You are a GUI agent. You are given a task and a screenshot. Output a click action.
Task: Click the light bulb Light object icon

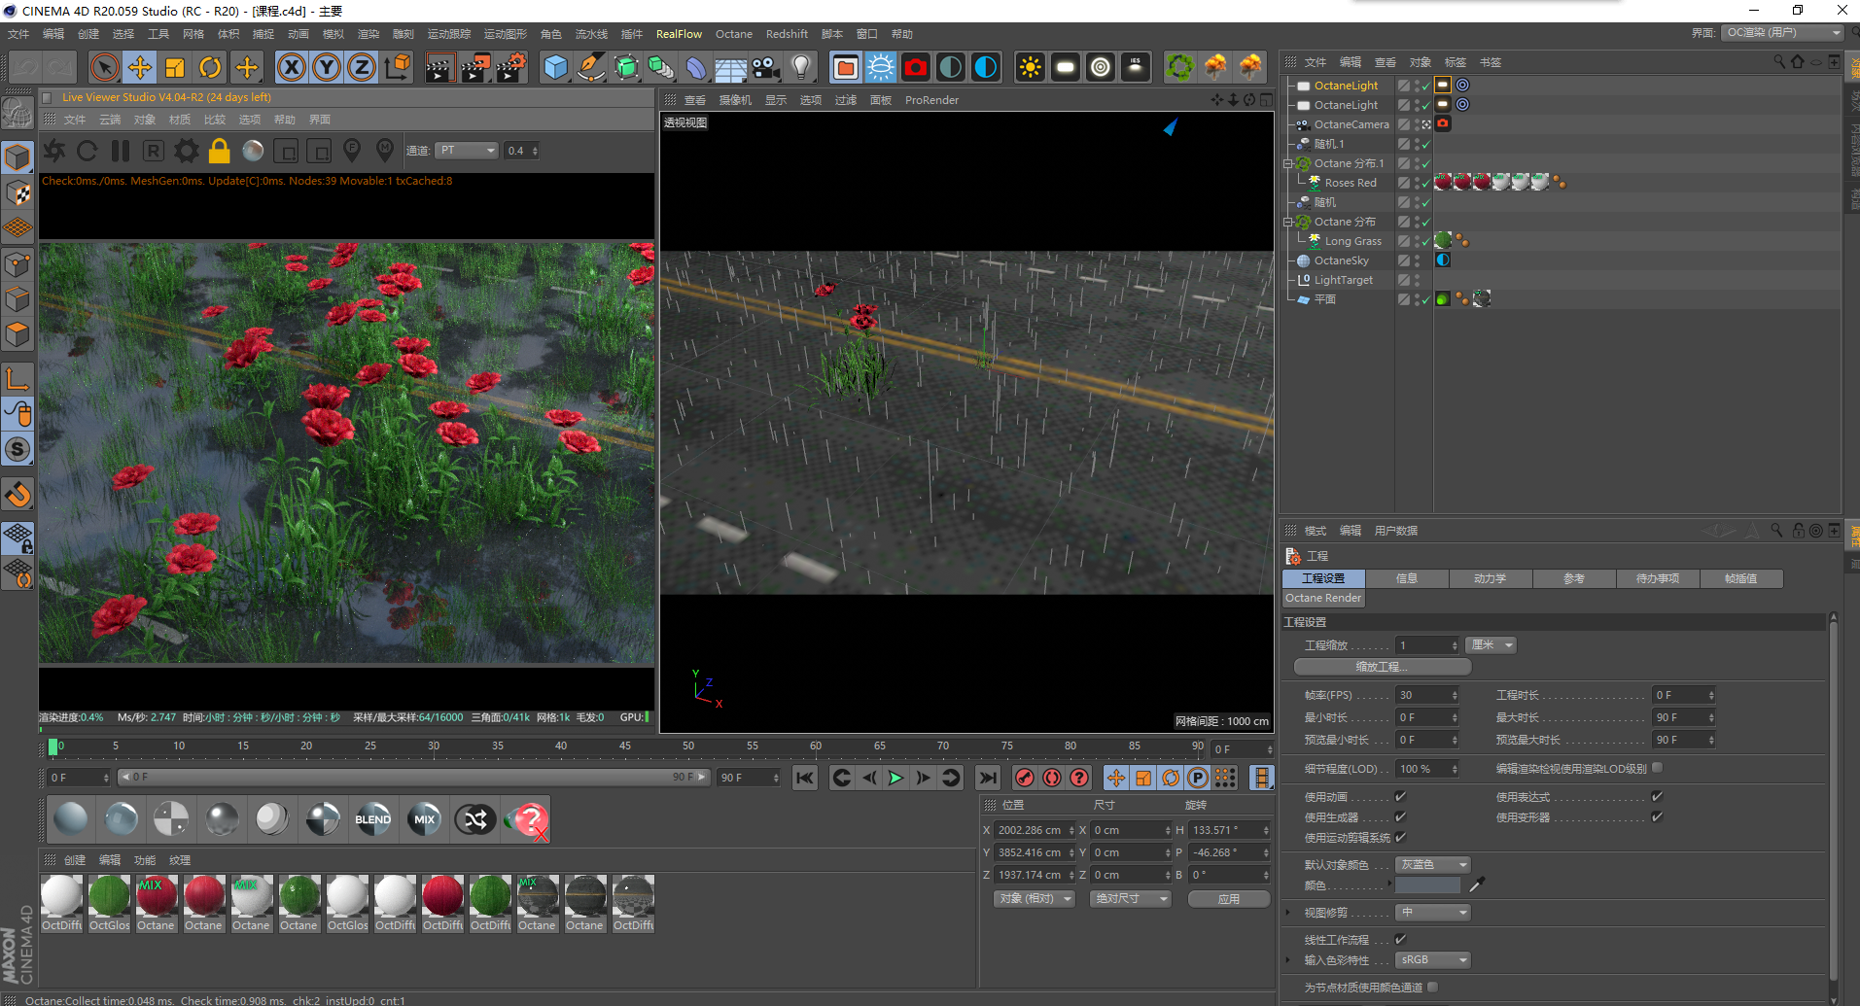pos(801,67)
